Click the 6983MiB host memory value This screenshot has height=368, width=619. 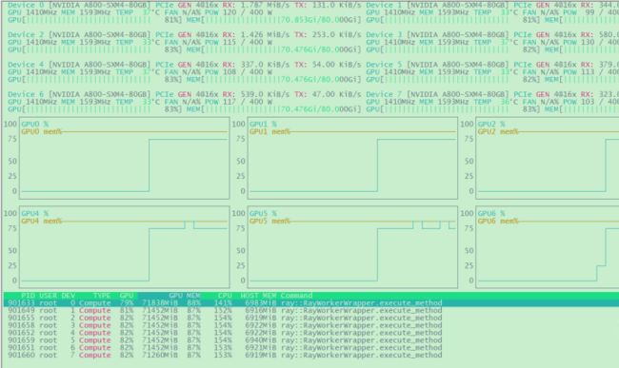tap(261, 303)
